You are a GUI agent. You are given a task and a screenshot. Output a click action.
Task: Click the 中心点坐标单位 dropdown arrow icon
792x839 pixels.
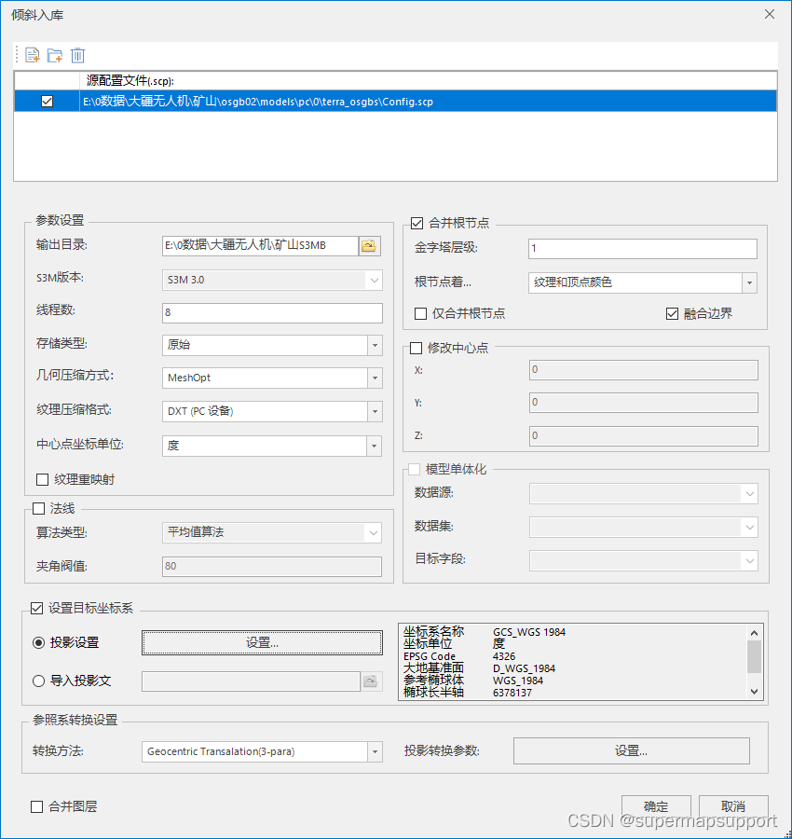pos(376,446)
